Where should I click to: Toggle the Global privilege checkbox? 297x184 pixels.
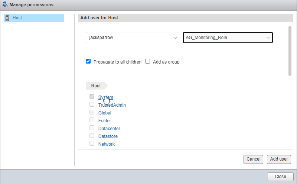click(92, 112)
